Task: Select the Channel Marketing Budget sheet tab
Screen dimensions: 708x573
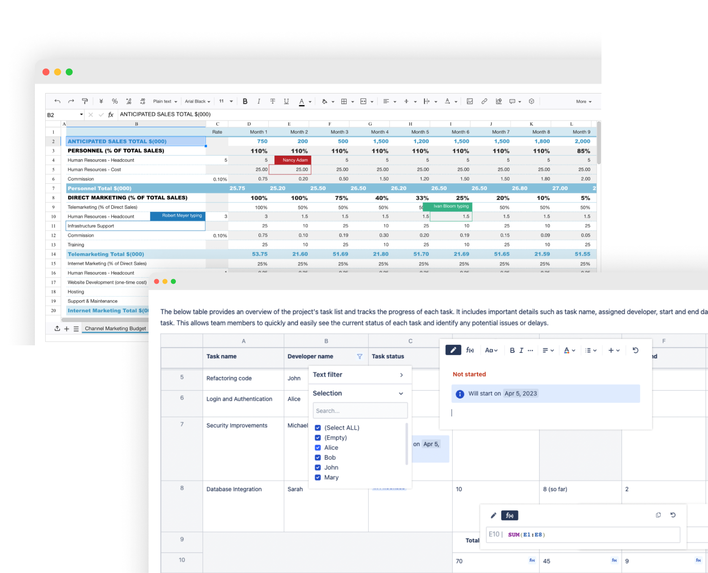Action: (115, 329)
